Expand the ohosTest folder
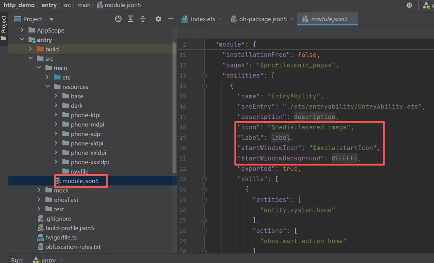Screen dimensions: 434x263 click(x=39, y=200)
